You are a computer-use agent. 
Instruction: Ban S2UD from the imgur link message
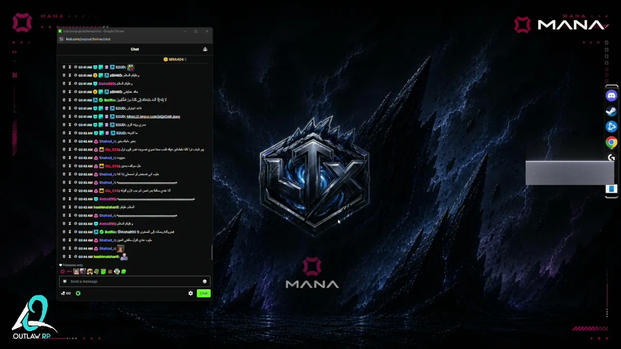click(76, 116)
